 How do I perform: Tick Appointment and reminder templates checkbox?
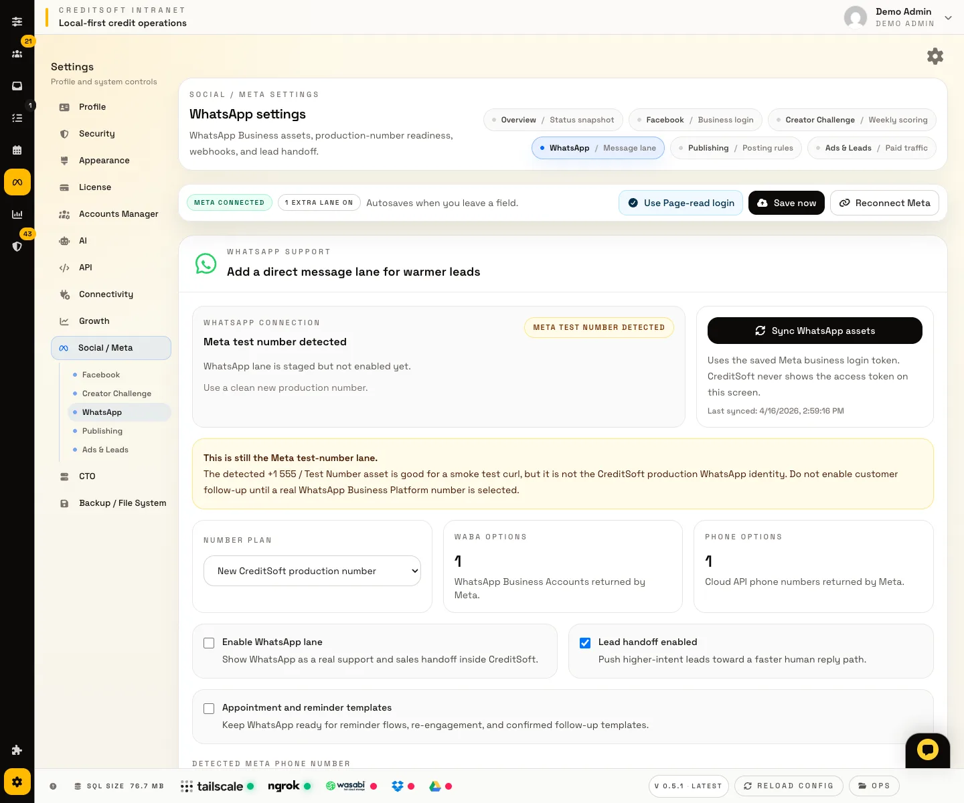tap(209, 709)
